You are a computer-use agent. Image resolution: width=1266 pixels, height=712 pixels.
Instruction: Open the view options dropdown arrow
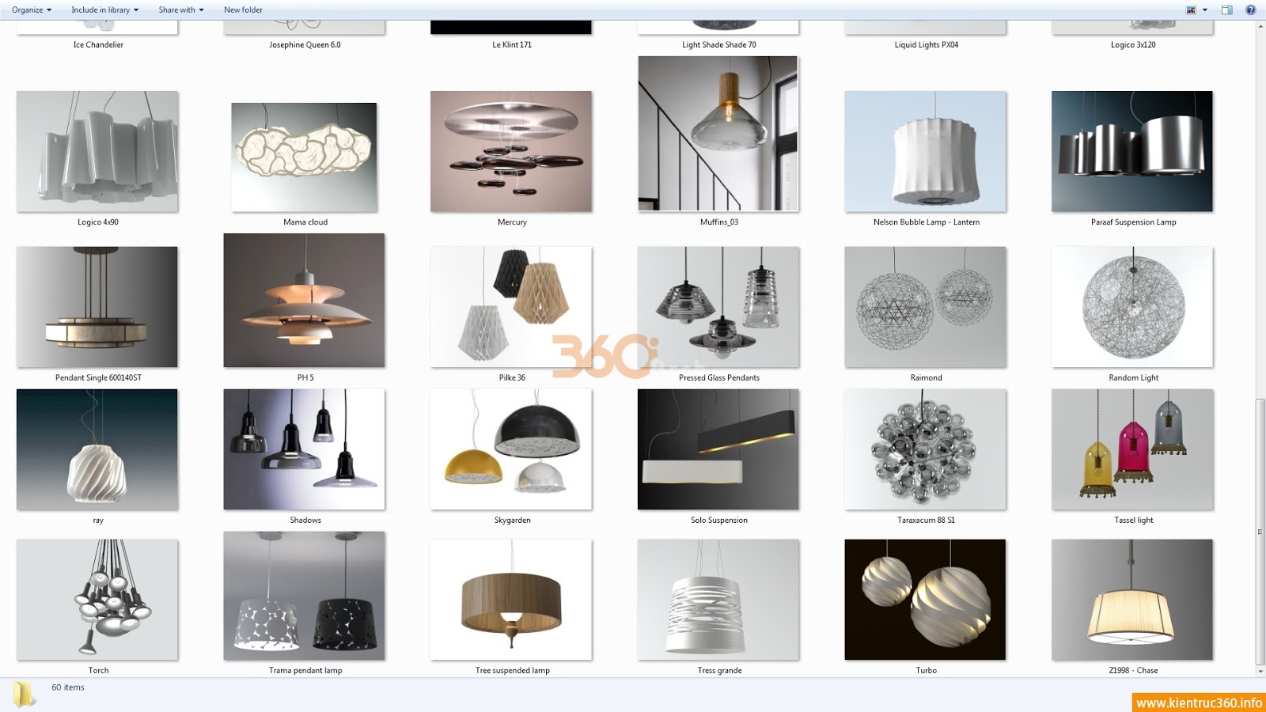pyautogui.click(x=1205, y=9)
